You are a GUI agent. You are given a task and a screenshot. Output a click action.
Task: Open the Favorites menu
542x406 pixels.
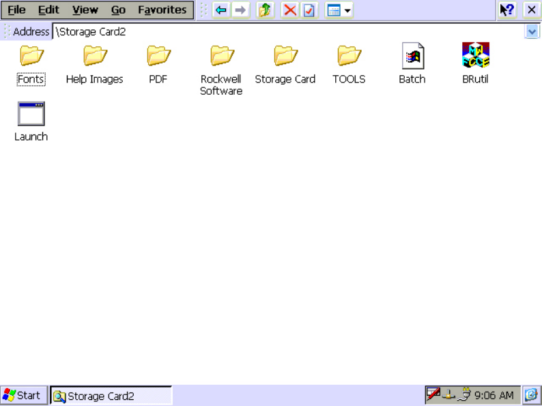(x=162, y=10)
